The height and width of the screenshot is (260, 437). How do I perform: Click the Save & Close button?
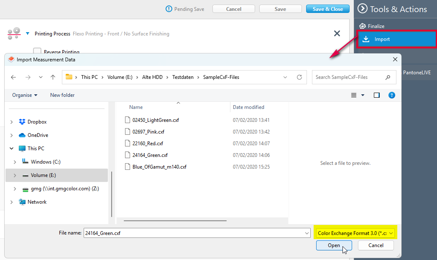click(327, 9)
